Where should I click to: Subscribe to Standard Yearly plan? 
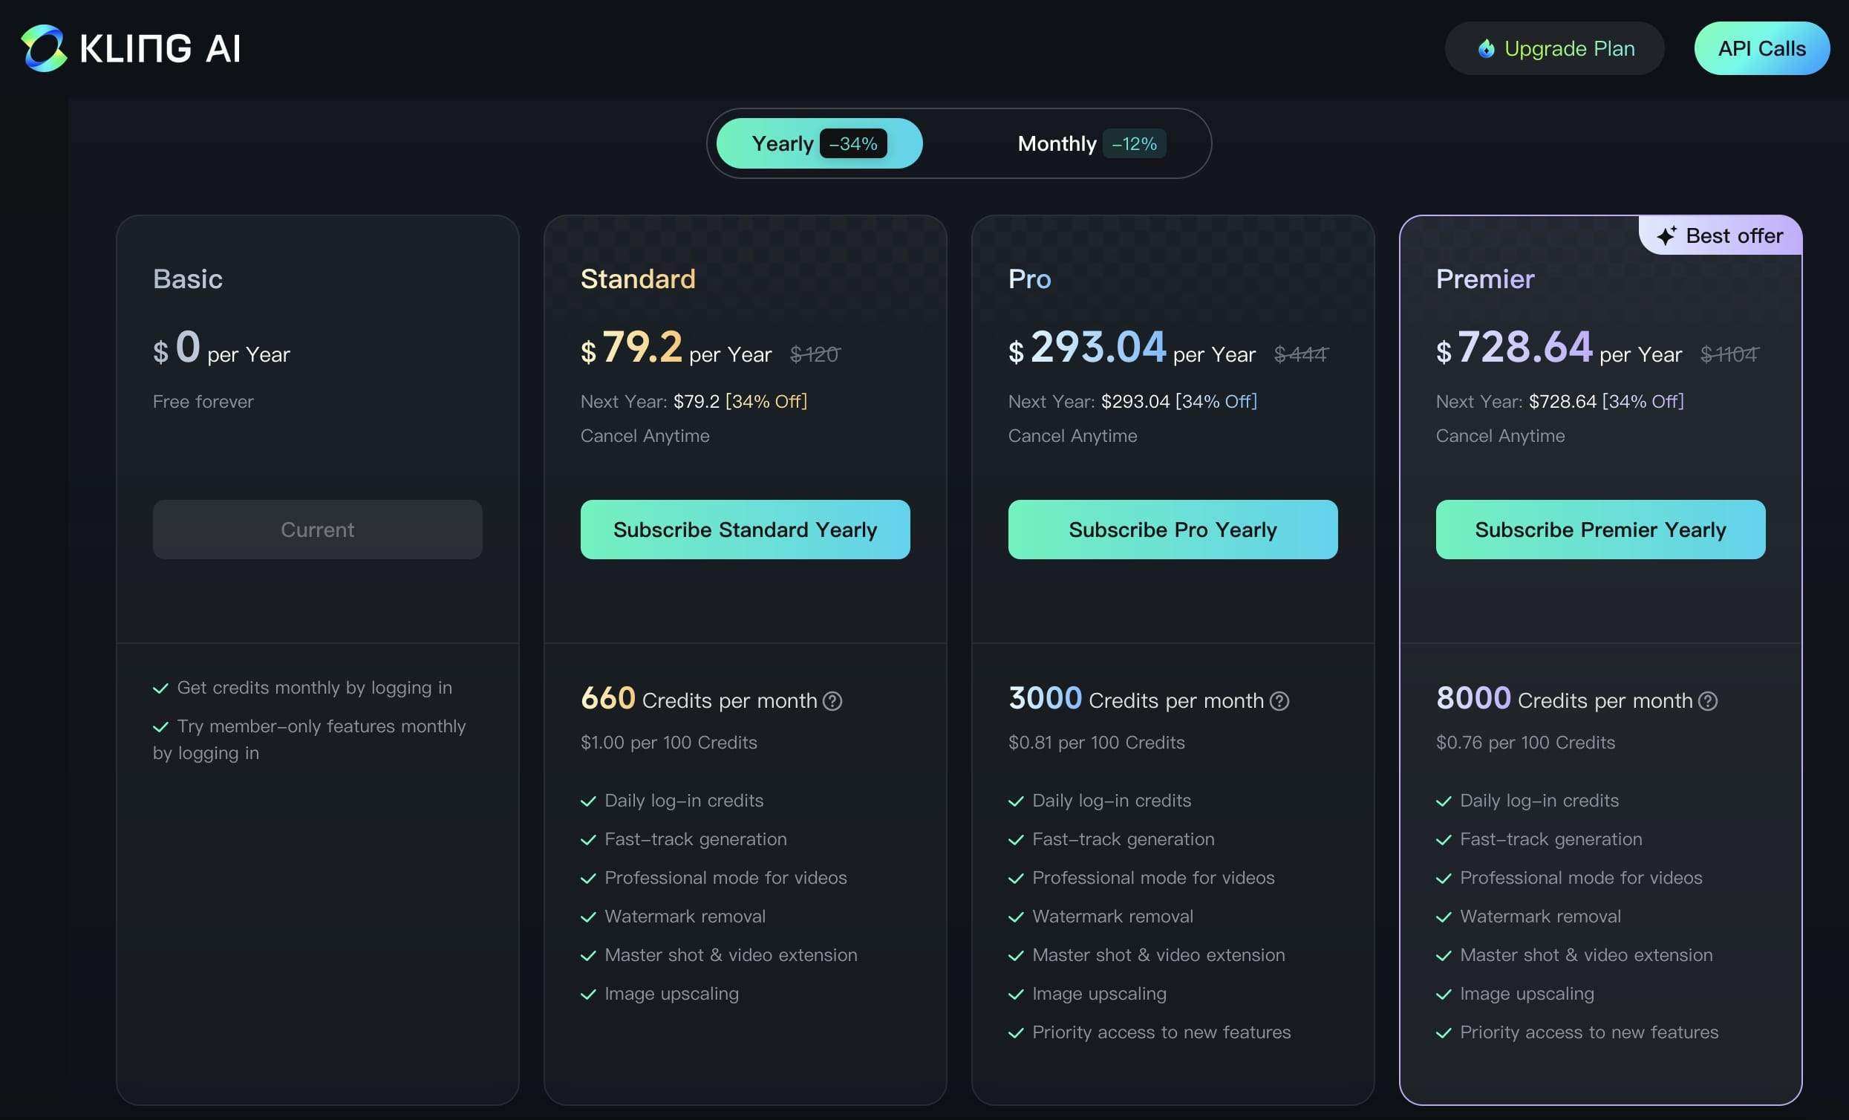(x=744, y=530)
